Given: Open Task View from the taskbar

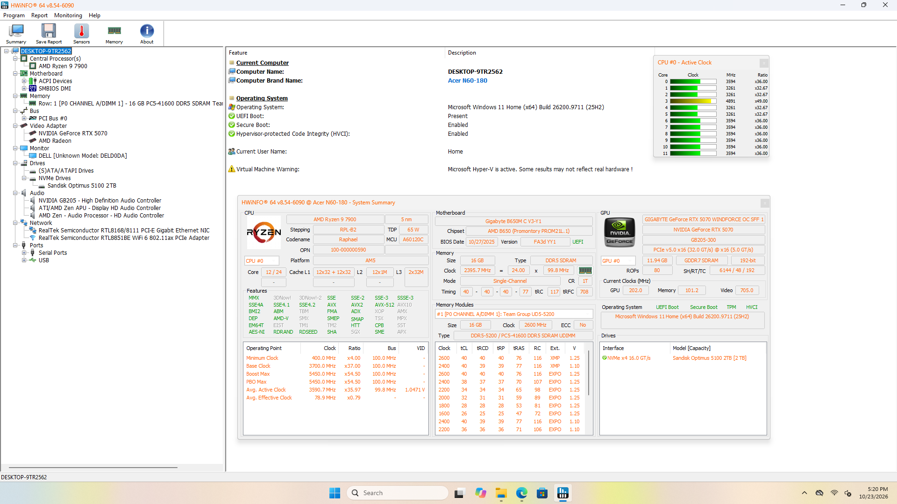Looking at the screenshot, I should pyautogui.click(x=459, y=493).
